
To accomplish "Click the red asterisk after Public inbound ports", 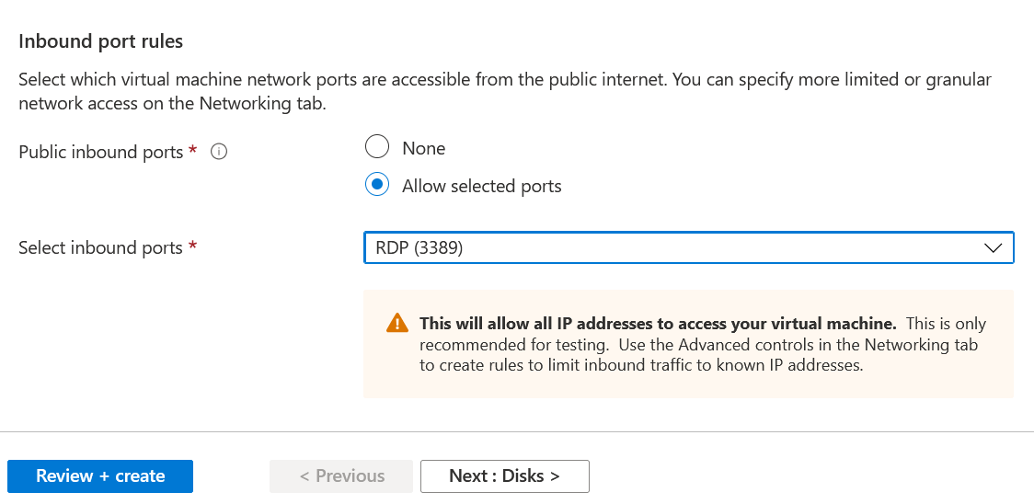I will pos(192,152).
